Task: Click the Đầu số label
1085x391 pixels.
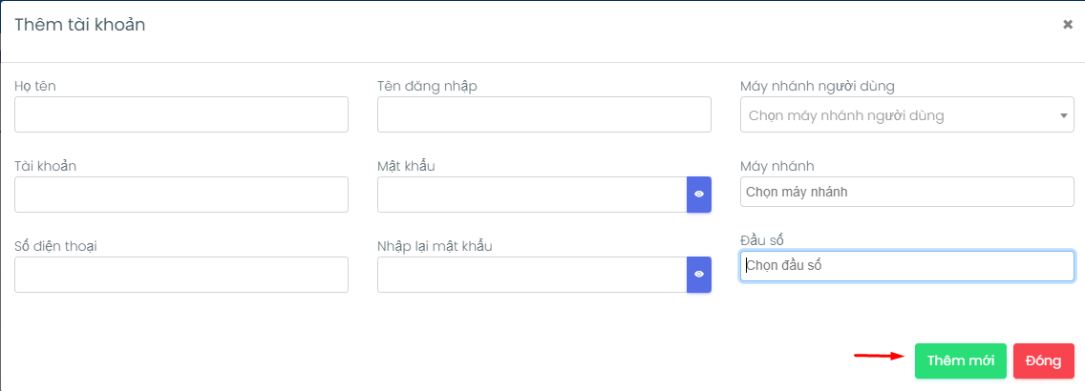Action: (762, 237)
